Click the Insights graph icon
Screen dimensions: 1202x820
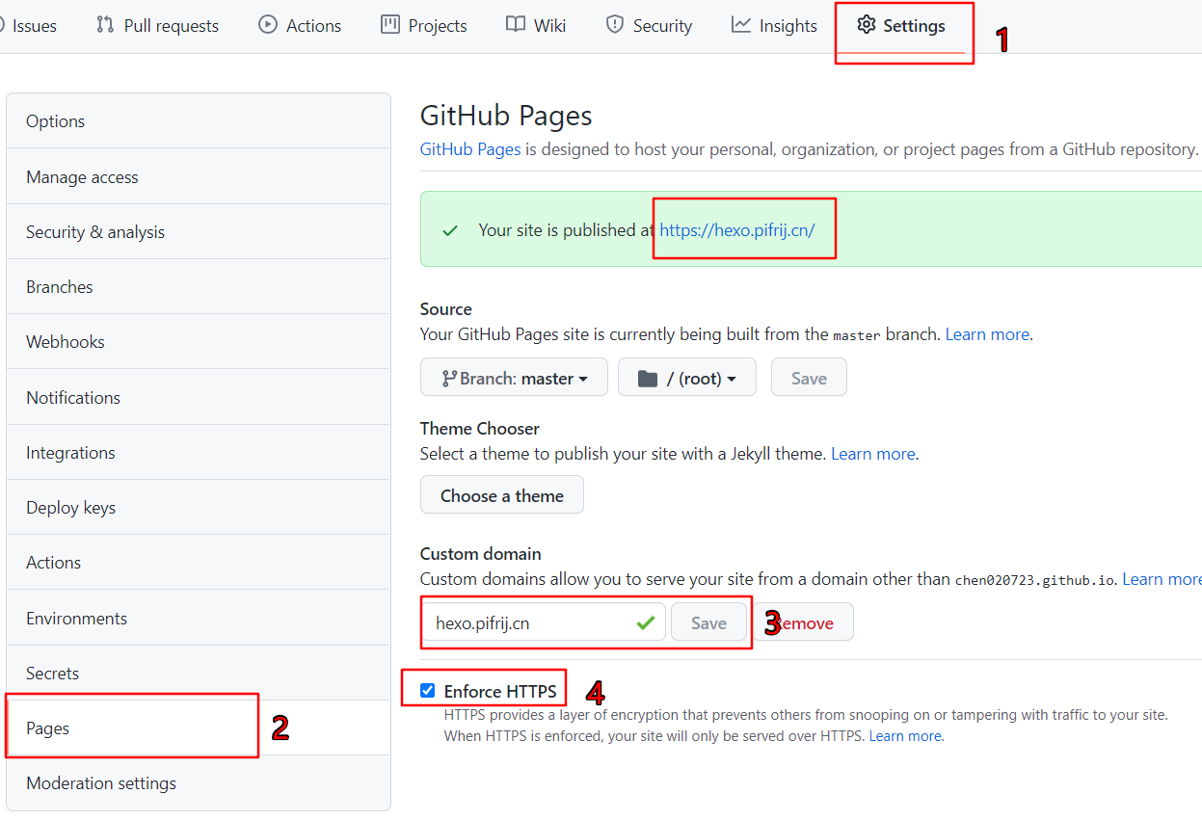(741, 25)
